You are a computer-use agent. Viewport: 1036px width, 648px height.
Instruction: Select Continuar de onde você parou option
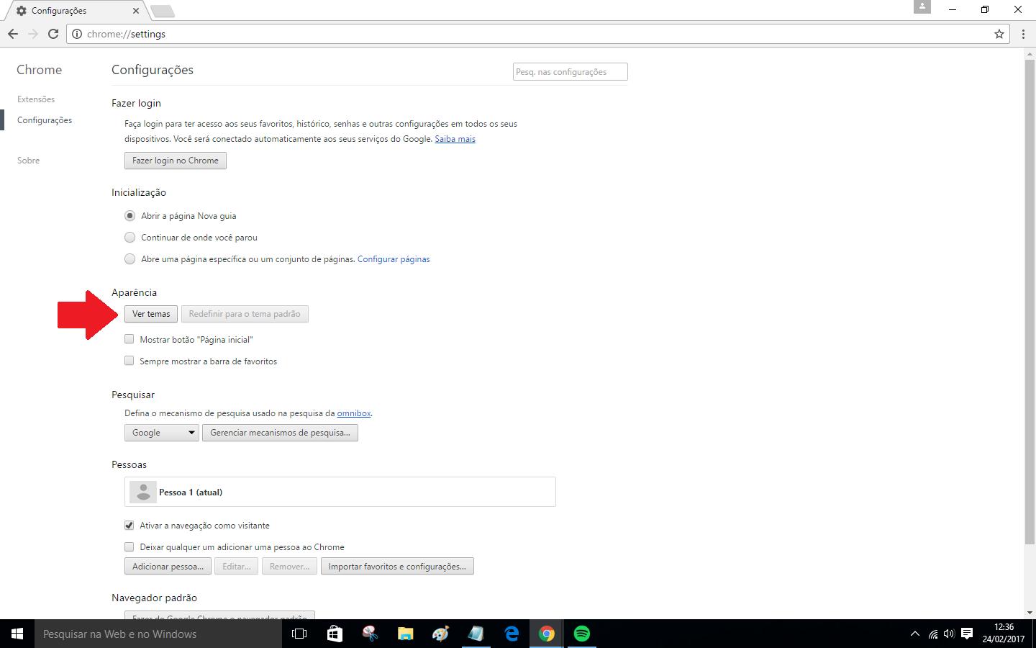tap(129, 237)
